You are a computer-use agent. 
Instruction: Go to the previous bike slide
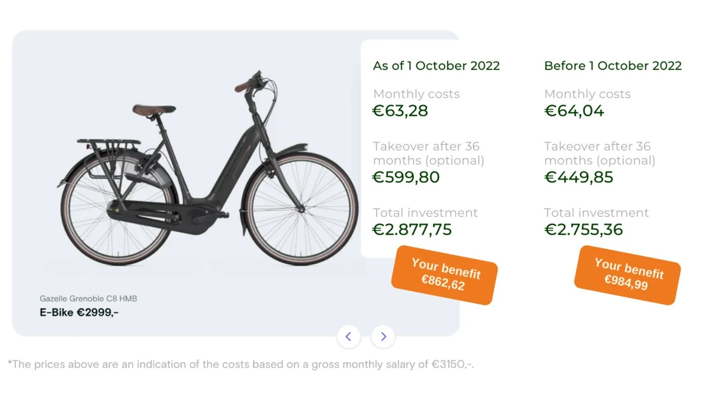(x=349, y=337)
